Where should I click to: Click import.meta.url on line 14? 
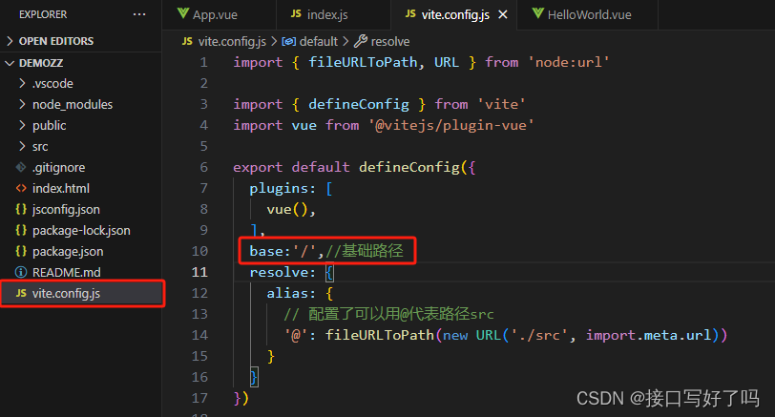pyautogui.click(x=648, y=335)
